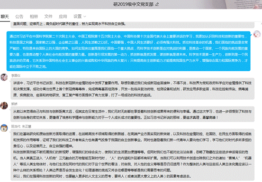262x182 pixels.
Task: Open the 聊天 tab
Action: coord(5,17)
